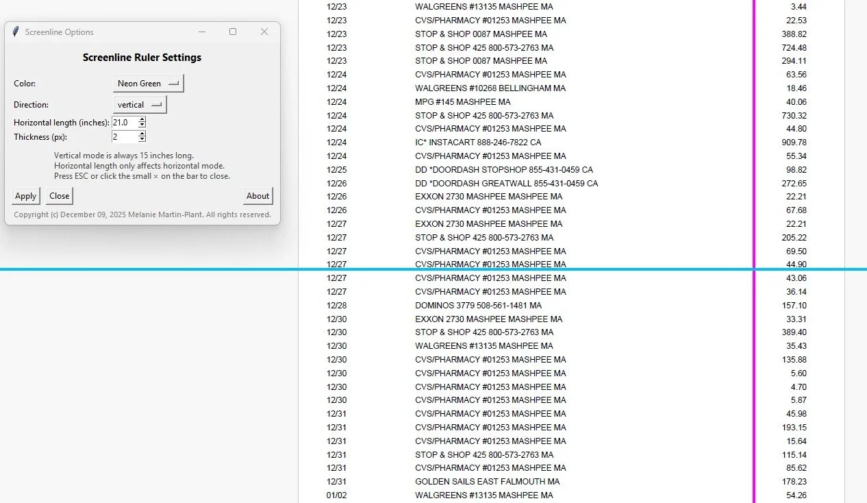Select the MPG #145 MASHPEE MA entry
Image resolution: width=867 pixels, height=503 pixels.
pyautogui.click(x=463, y=102)
